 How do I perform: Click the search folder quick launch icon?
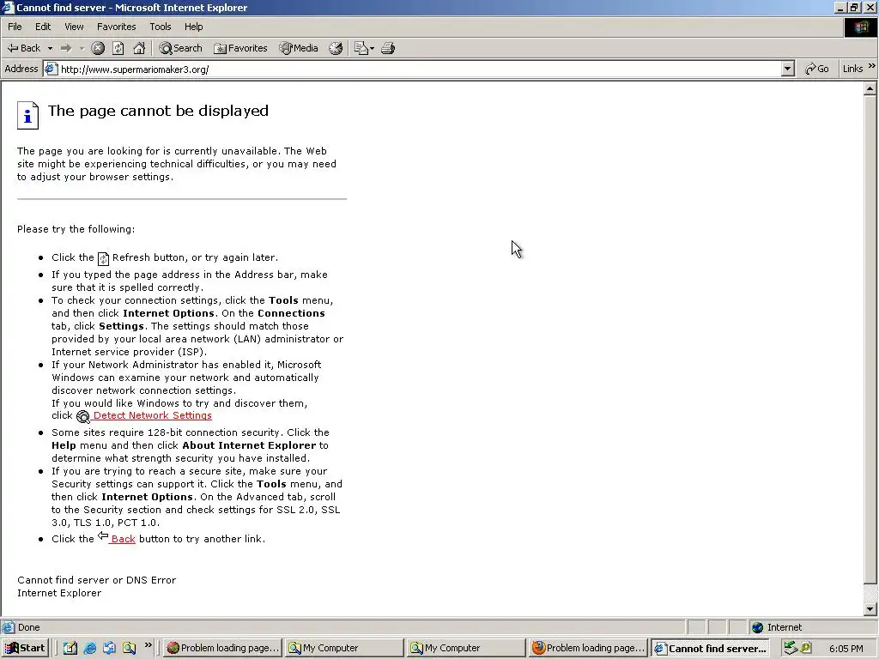click(129, 648)
